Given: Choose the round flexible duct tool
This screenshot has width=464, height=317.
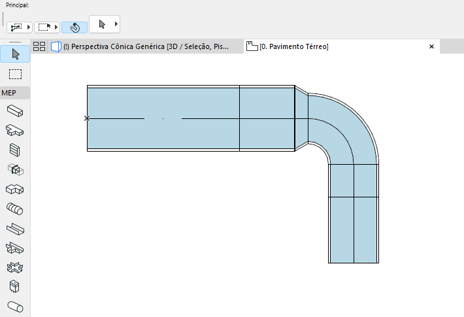Looking at the screenshot, I should [x=15, y=209].
